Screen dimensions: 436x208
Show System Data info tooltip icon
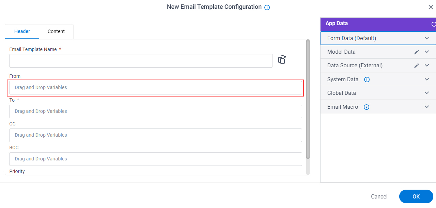(367, 80)
